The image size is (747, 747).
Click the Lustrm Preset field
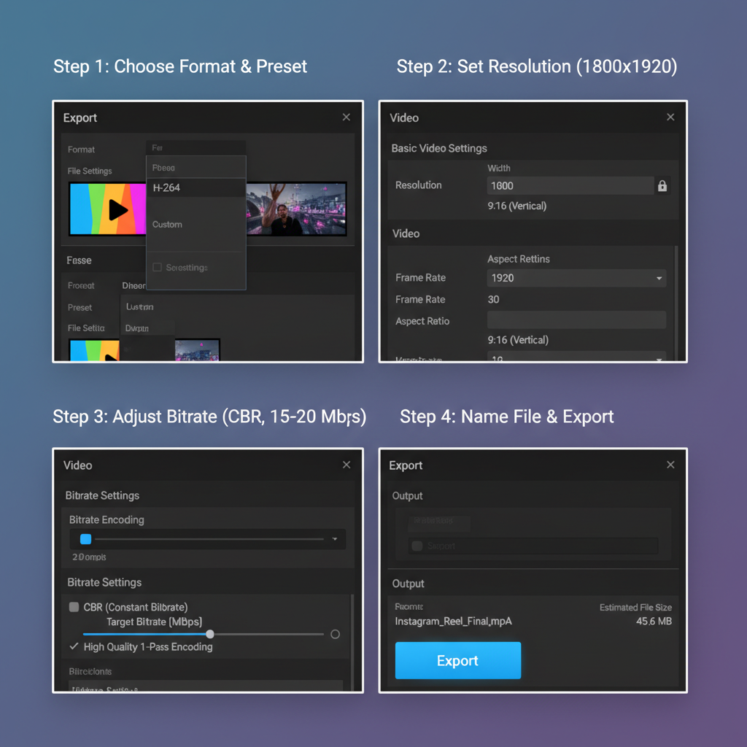tap(237, 307)
